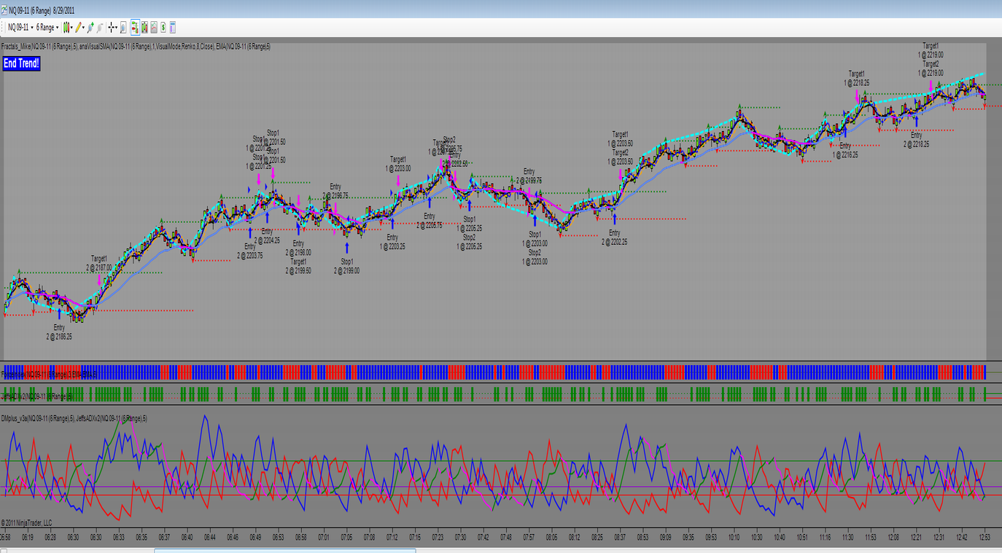Image resolution: width=1002 pixels, height=553 pixels.
Task: Click the blue "End Trend!" label
Action: click(21, 63)
